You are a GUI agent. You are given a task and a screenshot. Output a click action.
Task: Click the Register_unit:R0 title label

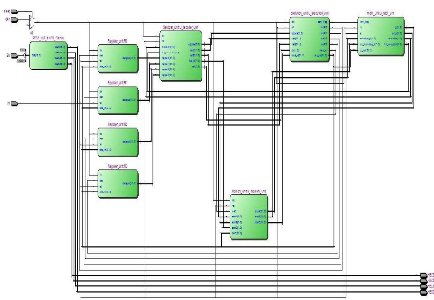coord(117,41)
